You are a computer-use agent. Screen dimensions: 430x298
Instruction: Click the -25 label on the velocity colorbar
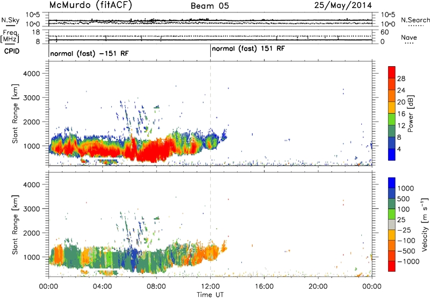click(404, 230)
